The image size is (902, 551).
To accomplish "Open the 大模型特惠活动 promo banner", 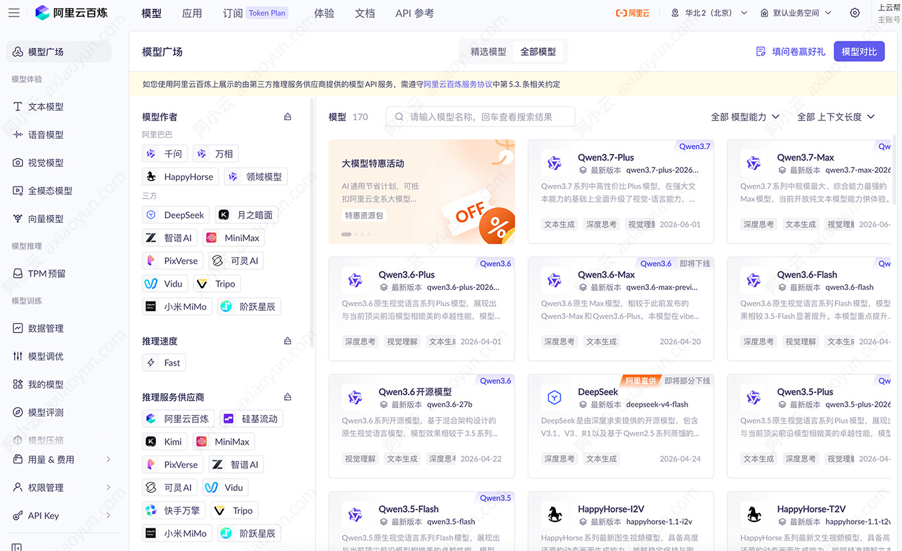I will click(x=421, y=192).
